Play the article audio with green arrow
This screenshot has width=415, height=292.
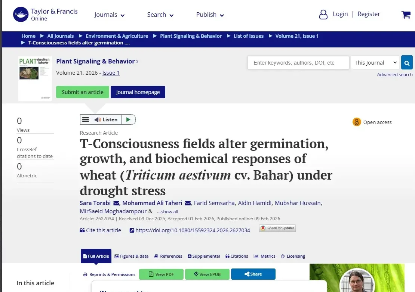click(128, 119)
